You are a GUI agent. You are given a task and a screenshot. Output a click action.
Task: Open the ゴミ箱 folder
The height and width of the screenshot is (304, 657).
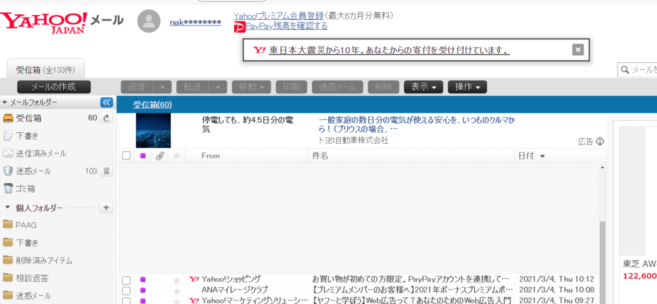coord(26,188)
